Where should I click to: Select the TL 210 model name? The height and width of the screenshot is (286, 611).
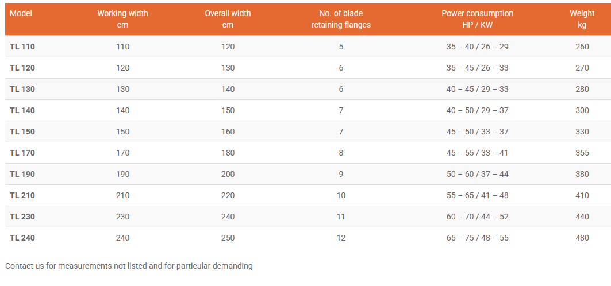pyautogui.click(x=22, y=195)
